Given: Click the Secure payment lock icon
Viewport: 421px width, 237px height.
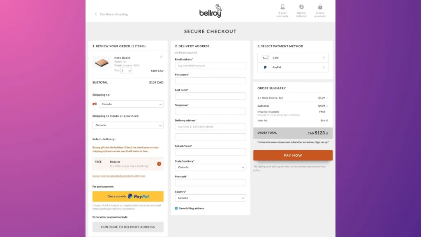Looking at the screenshot, I should (x=320, y=7).
